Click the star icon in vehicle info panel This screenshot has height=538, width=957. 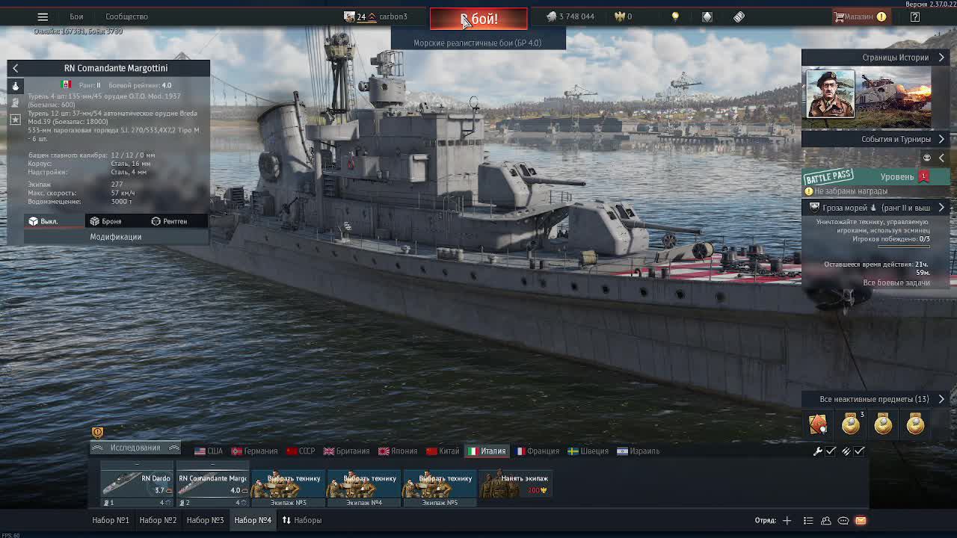15,119
